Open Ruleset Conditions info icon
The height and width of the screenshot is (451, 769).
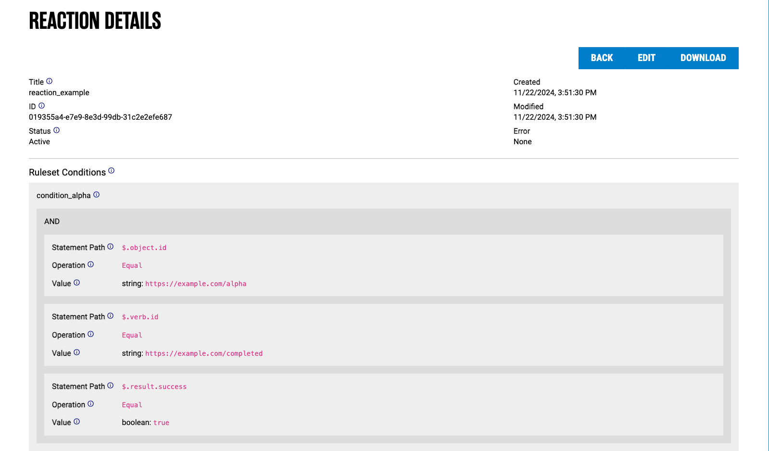pyautogui.click(x=111, y=171)
